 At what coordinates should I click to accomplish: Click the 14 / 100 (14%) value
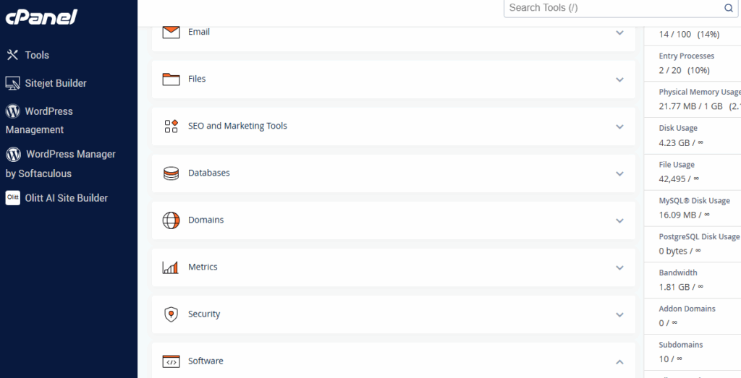click(689, 35)
